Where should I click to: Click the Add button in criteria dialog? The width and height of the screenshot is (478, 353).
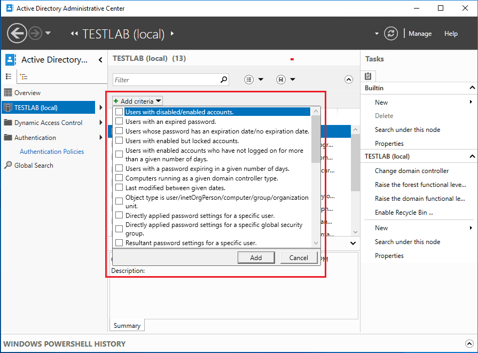pos(256,257)
